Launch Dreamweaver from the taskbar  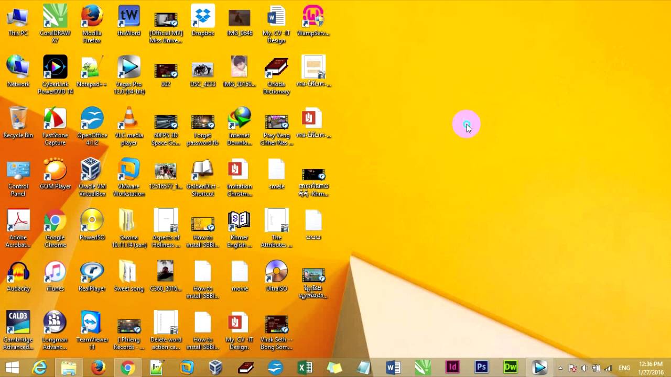tap(511, 368)
